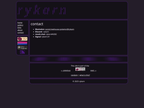Open the home page link
Viewport: 144px width, 108px height.
click(20, 23)
